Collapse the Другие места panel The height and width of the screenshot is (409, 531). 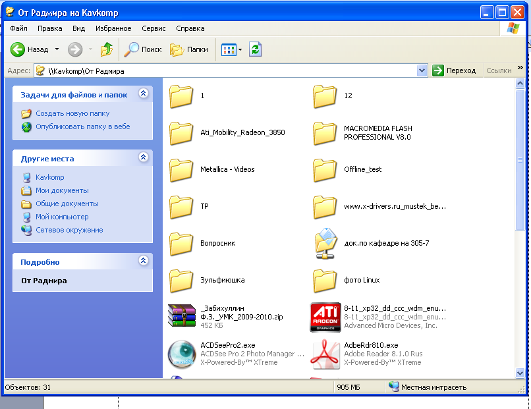click(144, 157)
